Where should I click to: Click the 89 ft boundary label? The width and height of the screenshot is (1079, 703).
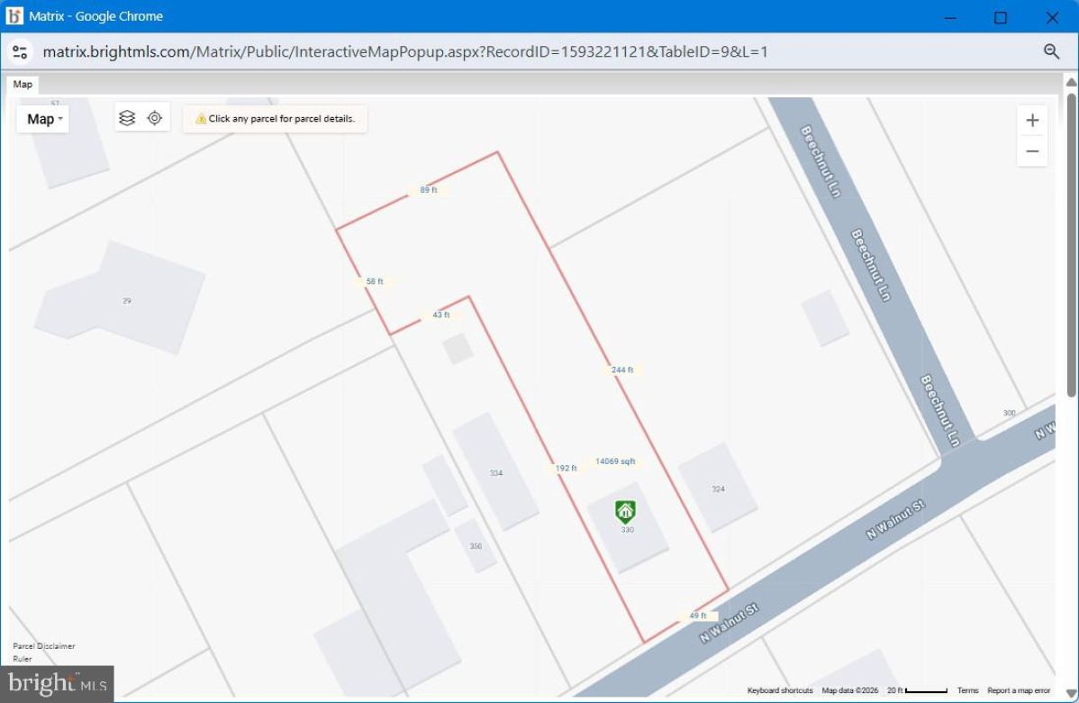tap(428, 190)
